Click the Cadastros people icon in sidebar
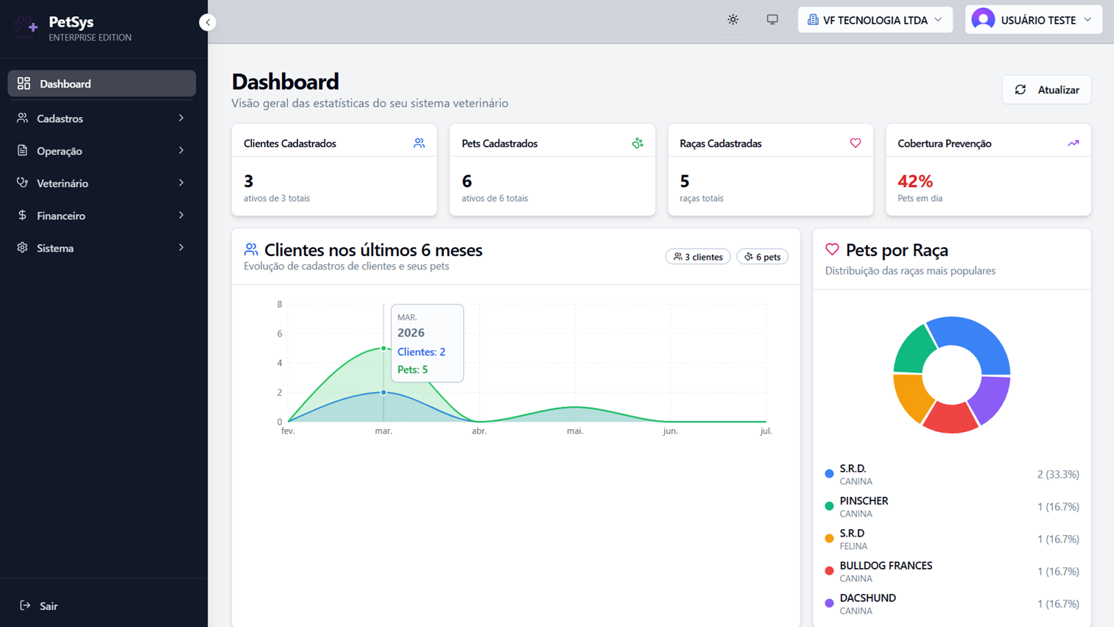 [23, 118]
